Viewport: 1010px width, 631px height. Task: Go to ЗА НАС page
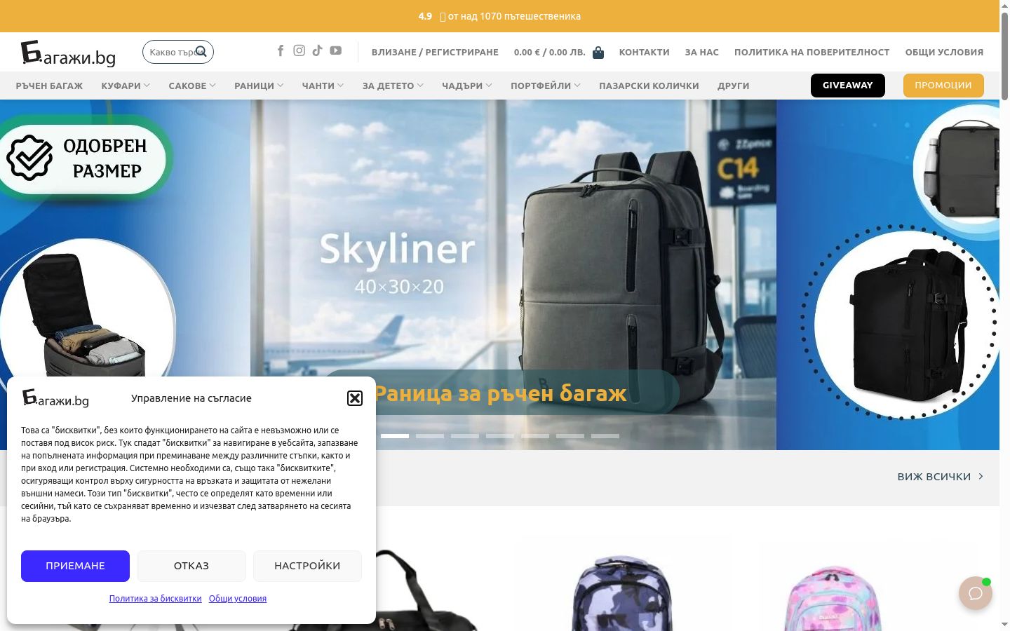pos(702,52)
